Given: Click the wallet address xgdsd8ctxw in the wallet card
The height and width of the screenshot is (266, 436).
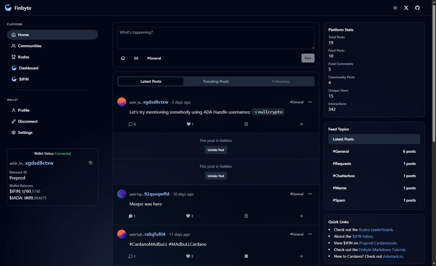Looking at the screenshot, I should (39, 163).
